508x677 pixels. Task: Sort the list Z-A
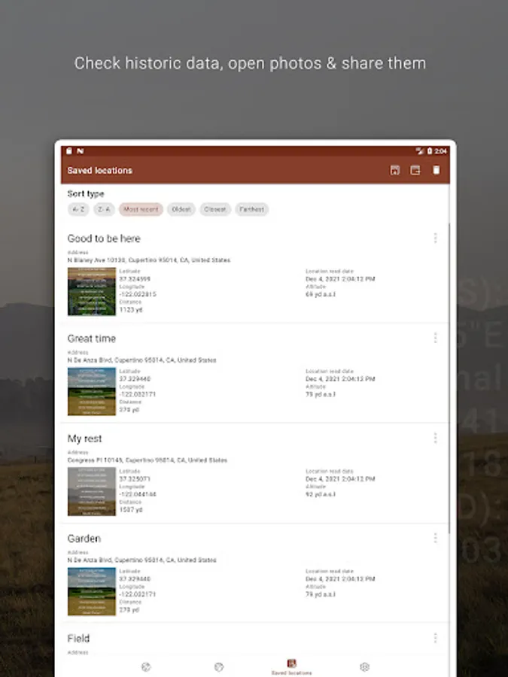coord(104,209)
